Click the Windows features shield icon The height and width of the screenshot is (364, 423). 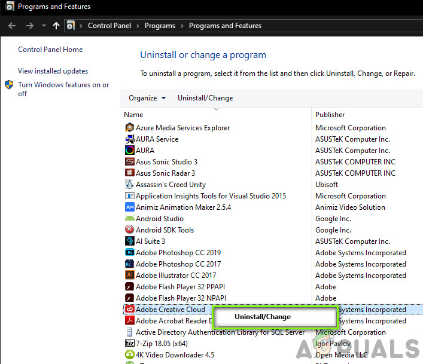pos(9,85)
